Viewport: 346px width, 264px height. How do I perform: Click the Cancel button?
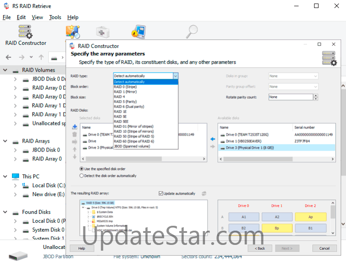324,248
